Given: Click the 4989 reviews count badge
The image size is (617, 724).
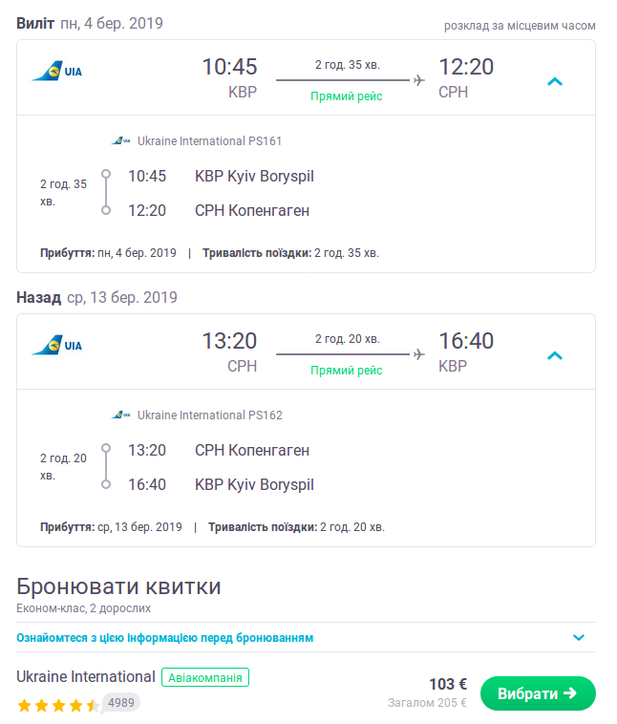Looking at the screenshot, I should pos(120,703).
